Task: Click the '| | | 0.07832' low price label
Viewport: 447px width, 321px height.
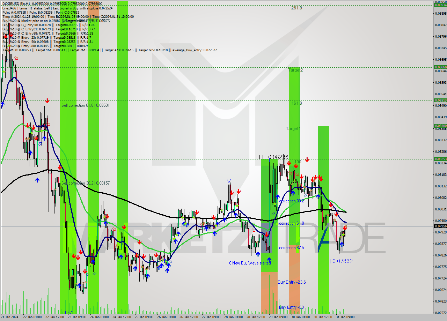Action: pos(338,261)
